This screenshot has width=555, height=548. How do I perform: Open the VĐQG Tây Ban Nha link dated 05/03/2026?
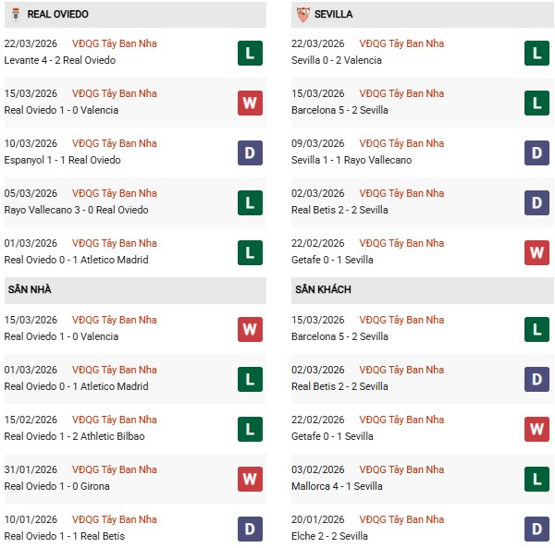pos(115,193)
